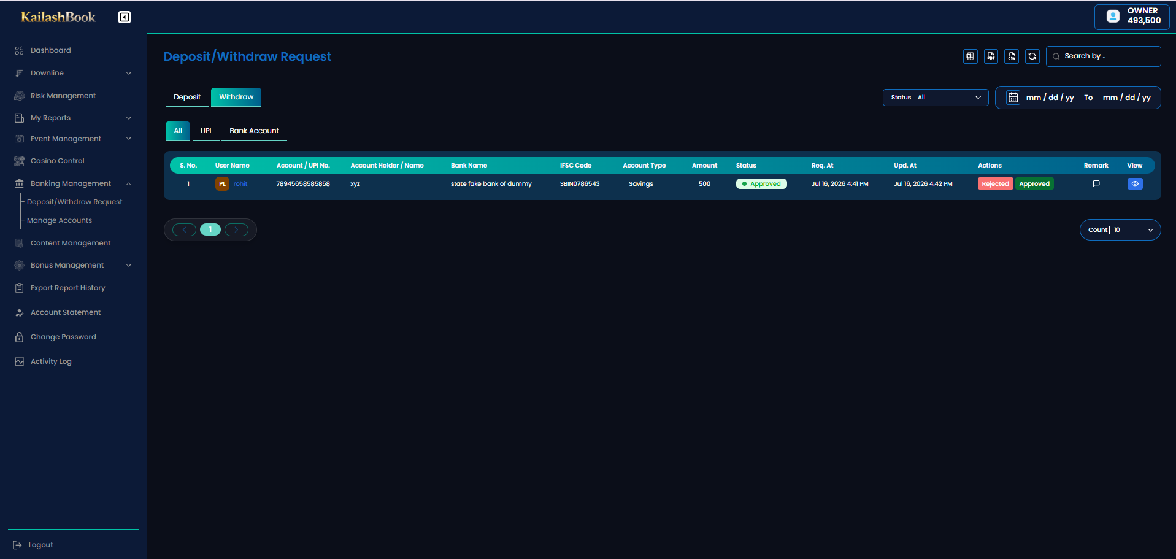This screenshot has height=559, width=1176.
Task: Click the Content Management sidebar icon
Action: click(19, 243)
